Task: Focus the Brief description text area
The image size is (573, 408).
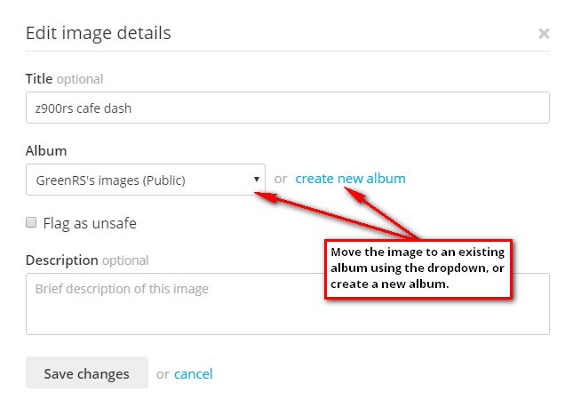Action: click(x=288, y=304)
